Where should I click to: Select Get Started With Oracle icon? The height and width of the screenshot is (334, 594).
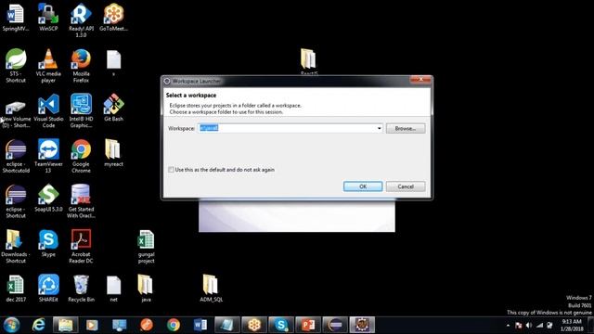81,201
